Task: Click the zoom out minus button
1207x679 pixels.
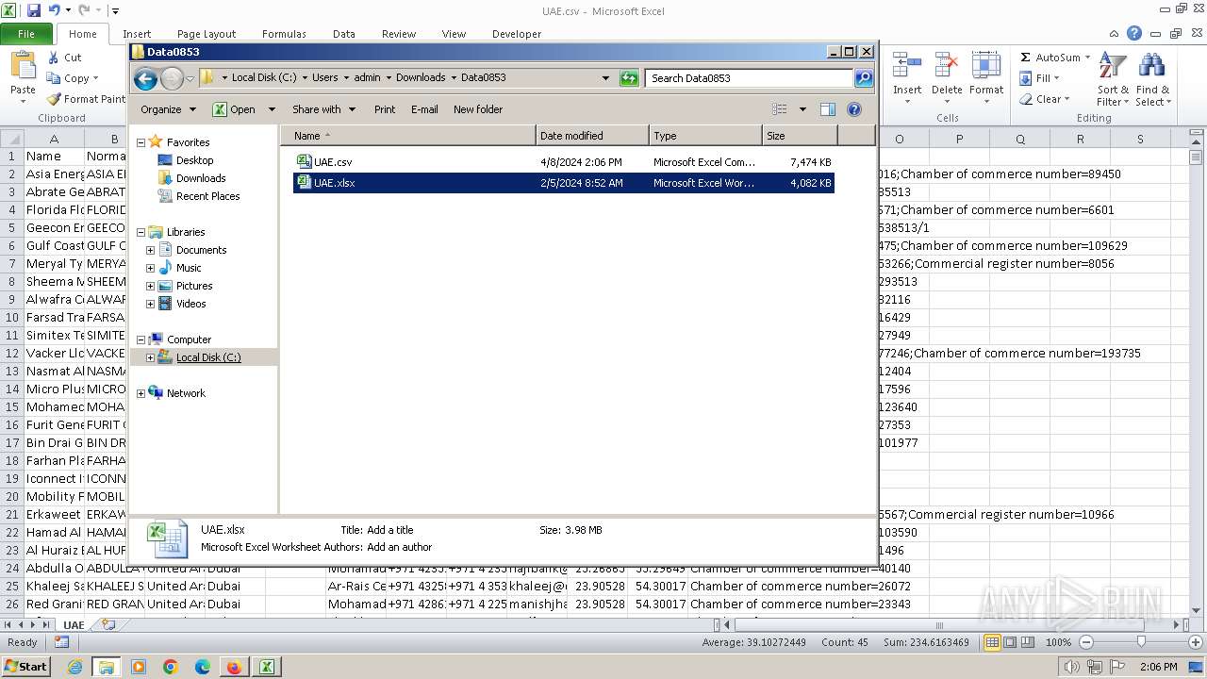Action: [x=1085, y=642]
